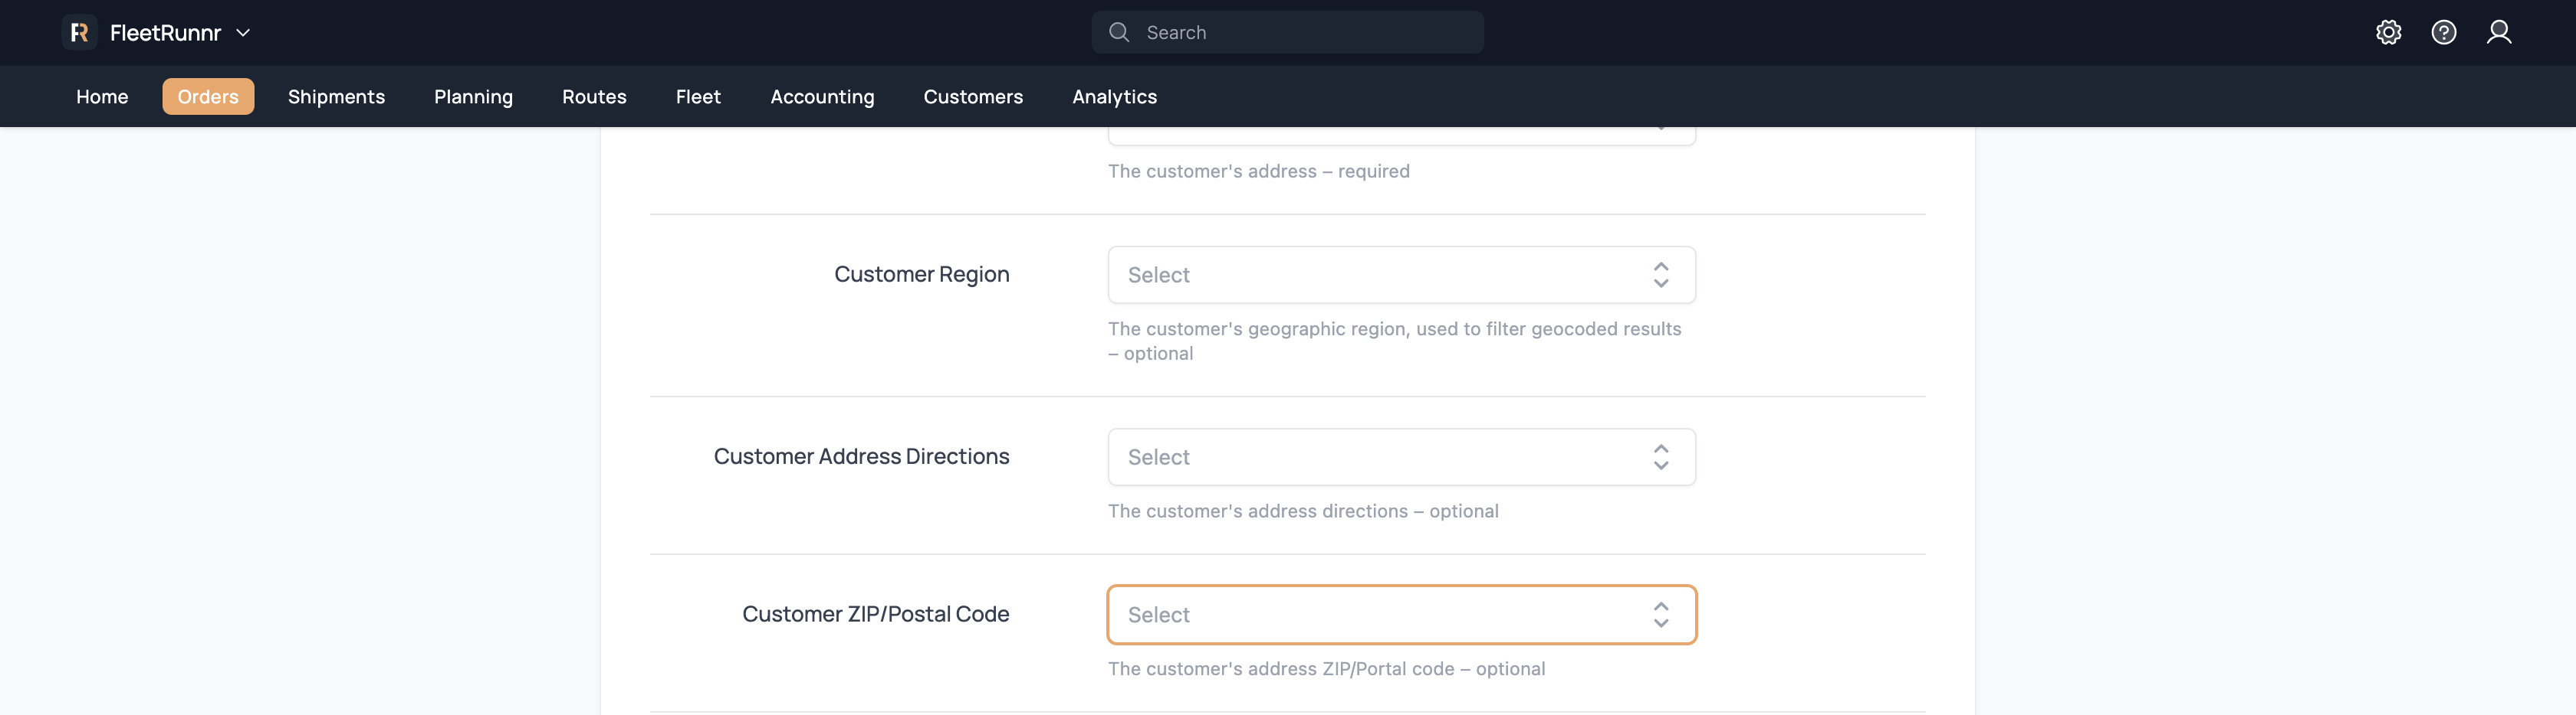Open the Accounting page

[x=822, y=97]
